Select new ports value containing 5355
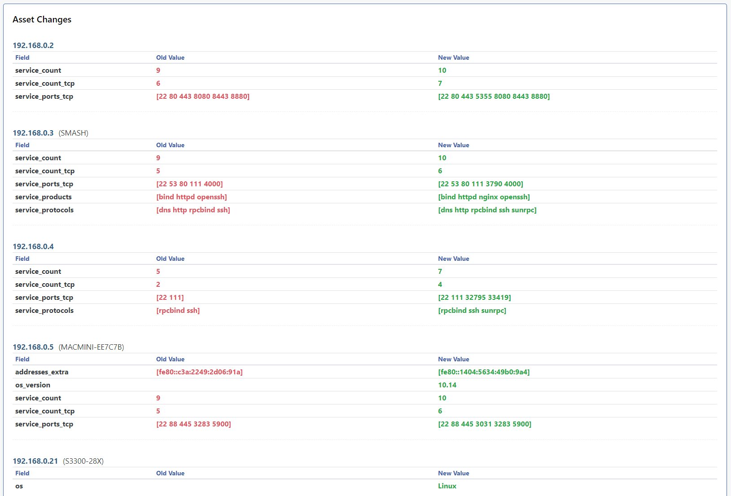Image resolution: width=731 pixels, height=496 pixels. point(494,97)
